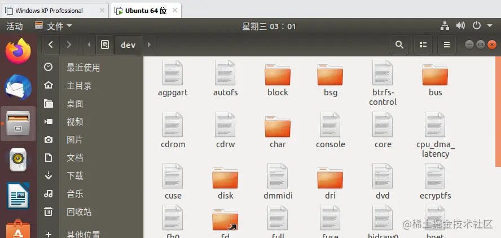
Task: Go forward in folder history
Action: click(69, 45)
